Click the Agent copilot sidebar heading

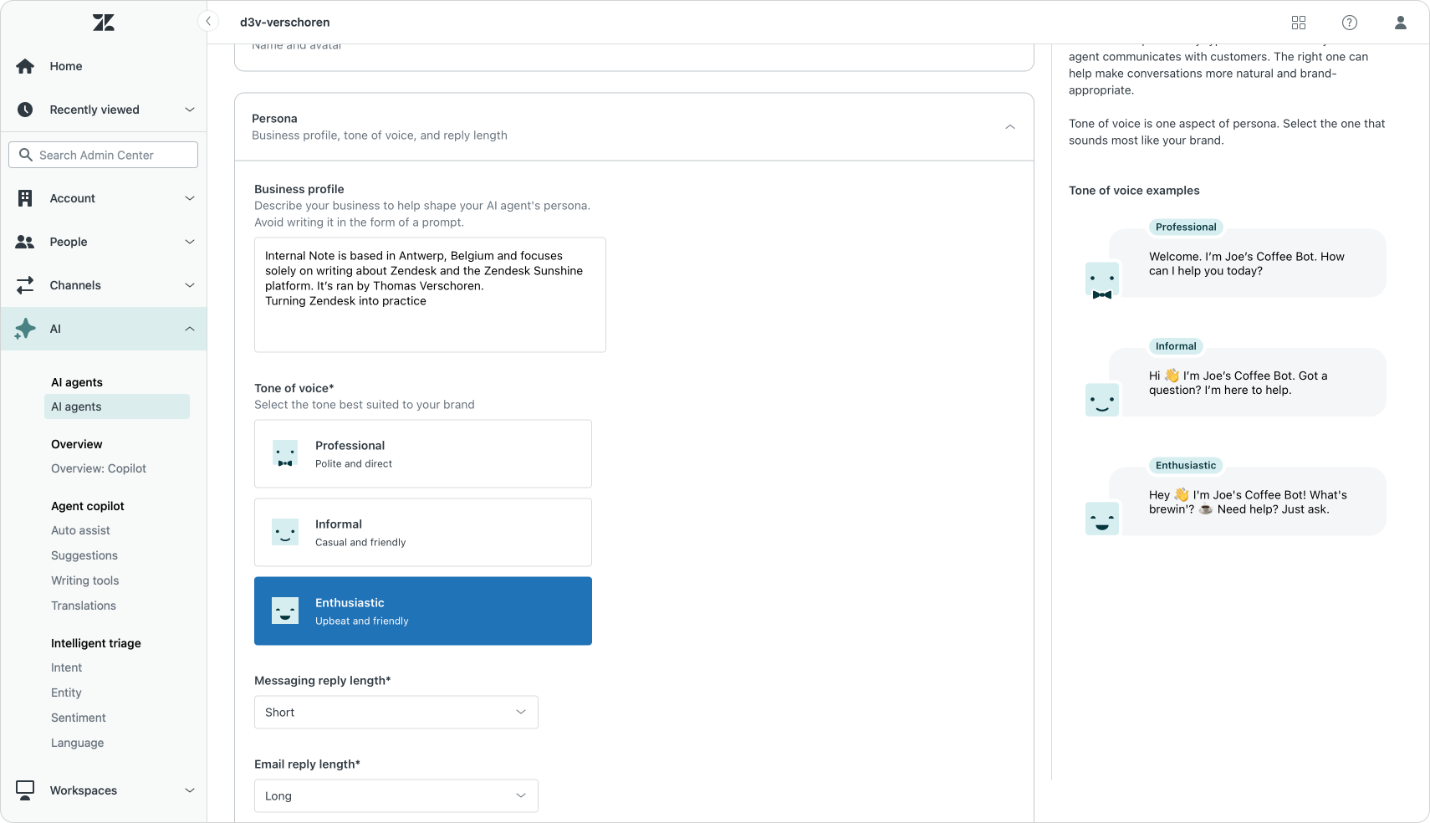click(88, 506)
